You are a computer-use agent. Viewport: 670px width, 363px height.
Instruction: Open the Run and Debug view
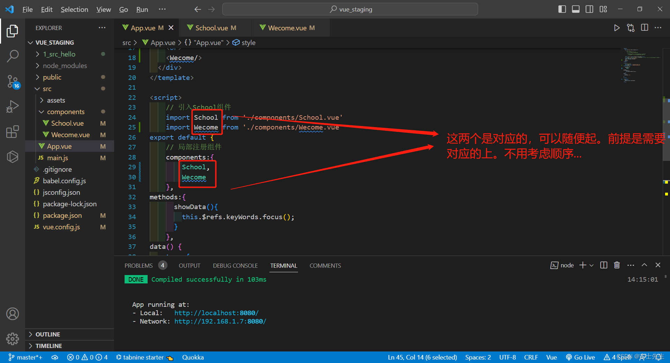pos(13,106)
